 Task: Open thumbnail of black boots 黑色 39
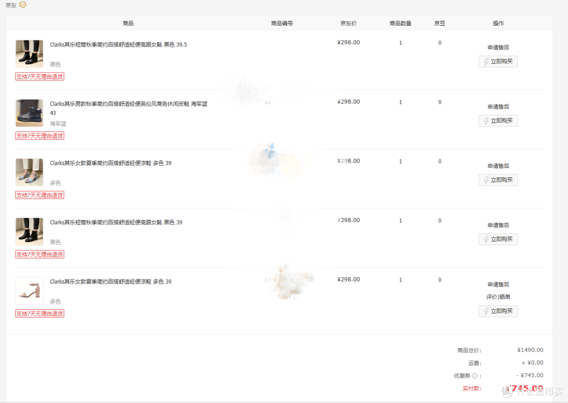[x=29, y=231]
